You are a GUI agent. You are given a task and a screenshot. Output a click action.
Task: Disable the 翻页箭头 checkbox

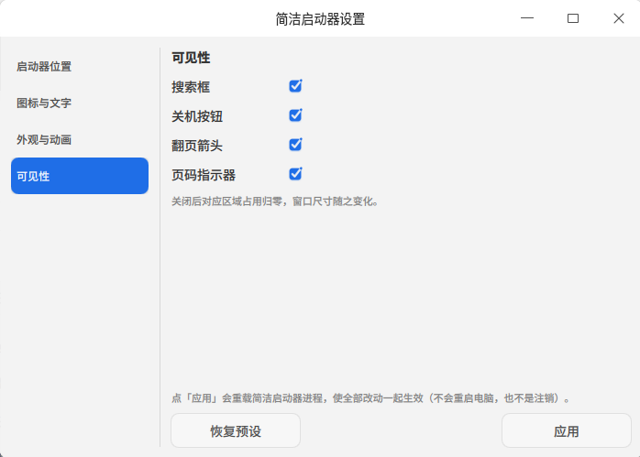pyautogui.click(x=295, y=145)
